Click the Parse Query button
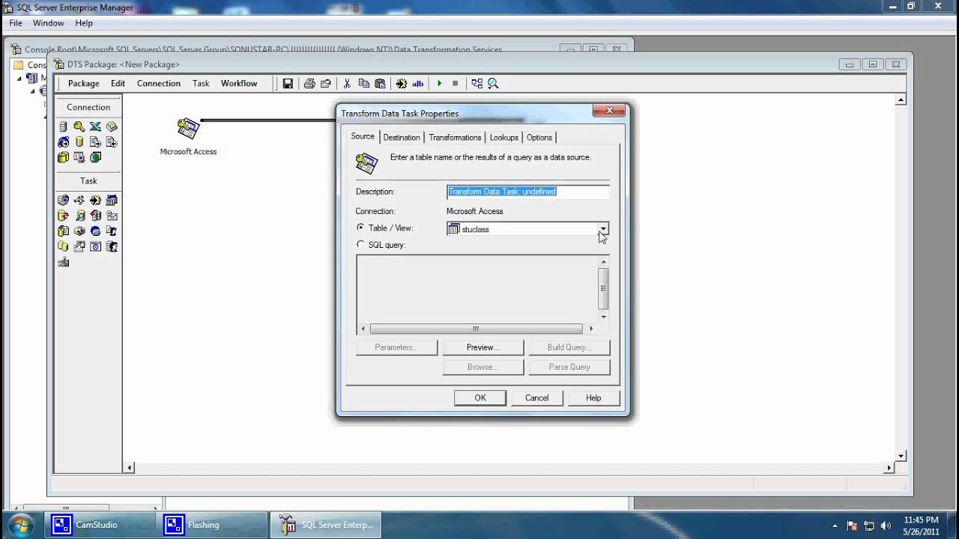Image resolution: width=959 pixels, height=539 pixels. point(569,367)
